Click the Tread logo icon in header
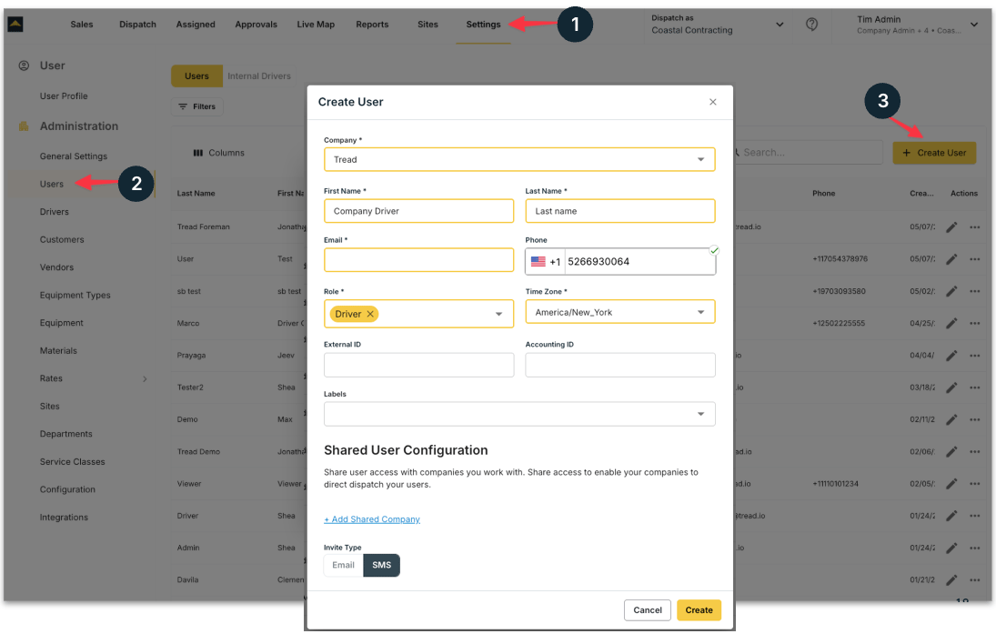Image resolution: width=996 pixels, height=634 pixels. tap(15, 25)
